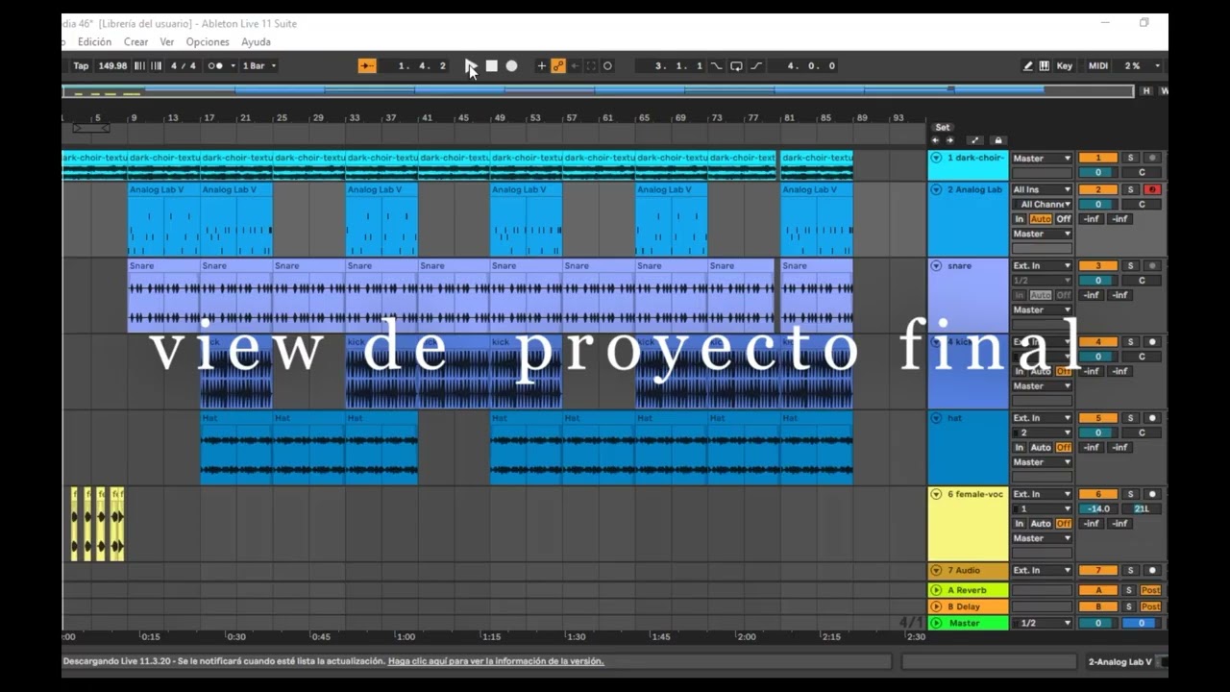The image size is (1230, 692).
Task: Fold the 1 dark-choir track
Action: (x=936, y=158)
